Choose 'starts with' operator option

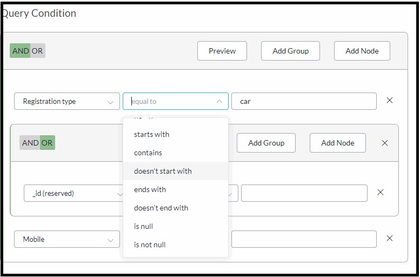[x=176, y=134]
